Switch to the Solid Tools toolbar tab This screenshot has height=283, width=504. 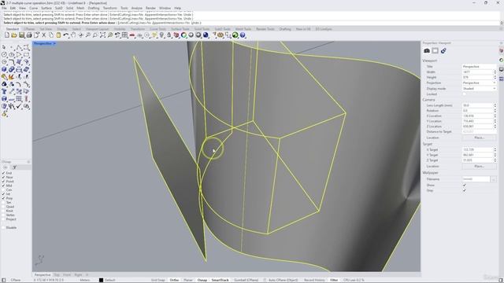coord(202,29)
